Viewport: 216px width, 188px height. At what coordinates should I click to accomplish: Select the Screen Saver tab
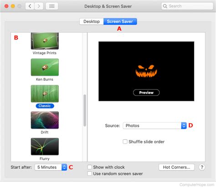click(x=120, y=21)
